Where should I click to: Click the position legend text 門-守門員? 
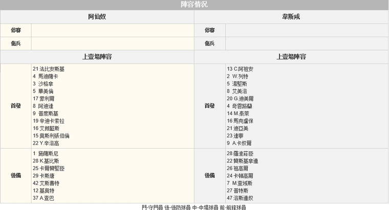point(153,207)
